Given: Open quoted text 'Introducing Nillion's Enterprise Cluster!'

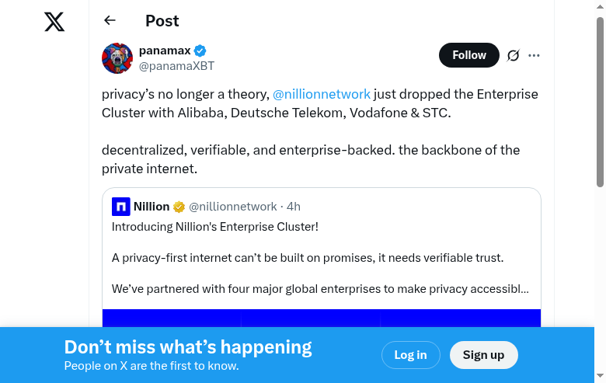Looking at the screenshot, I should point(215,227).
